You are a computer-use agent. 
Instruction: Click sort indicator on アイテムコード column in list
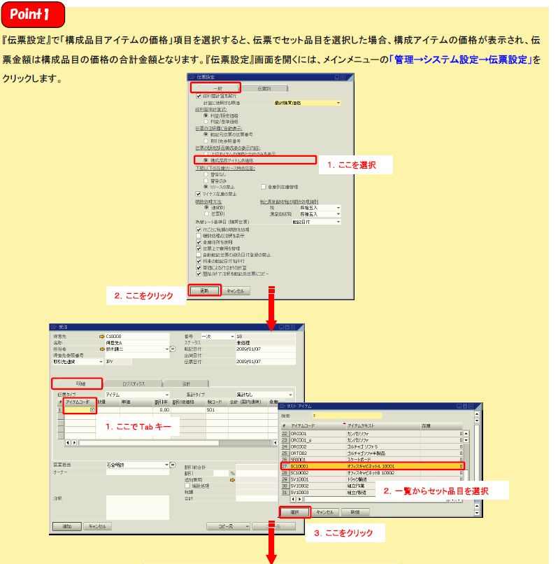pos(345,424)
